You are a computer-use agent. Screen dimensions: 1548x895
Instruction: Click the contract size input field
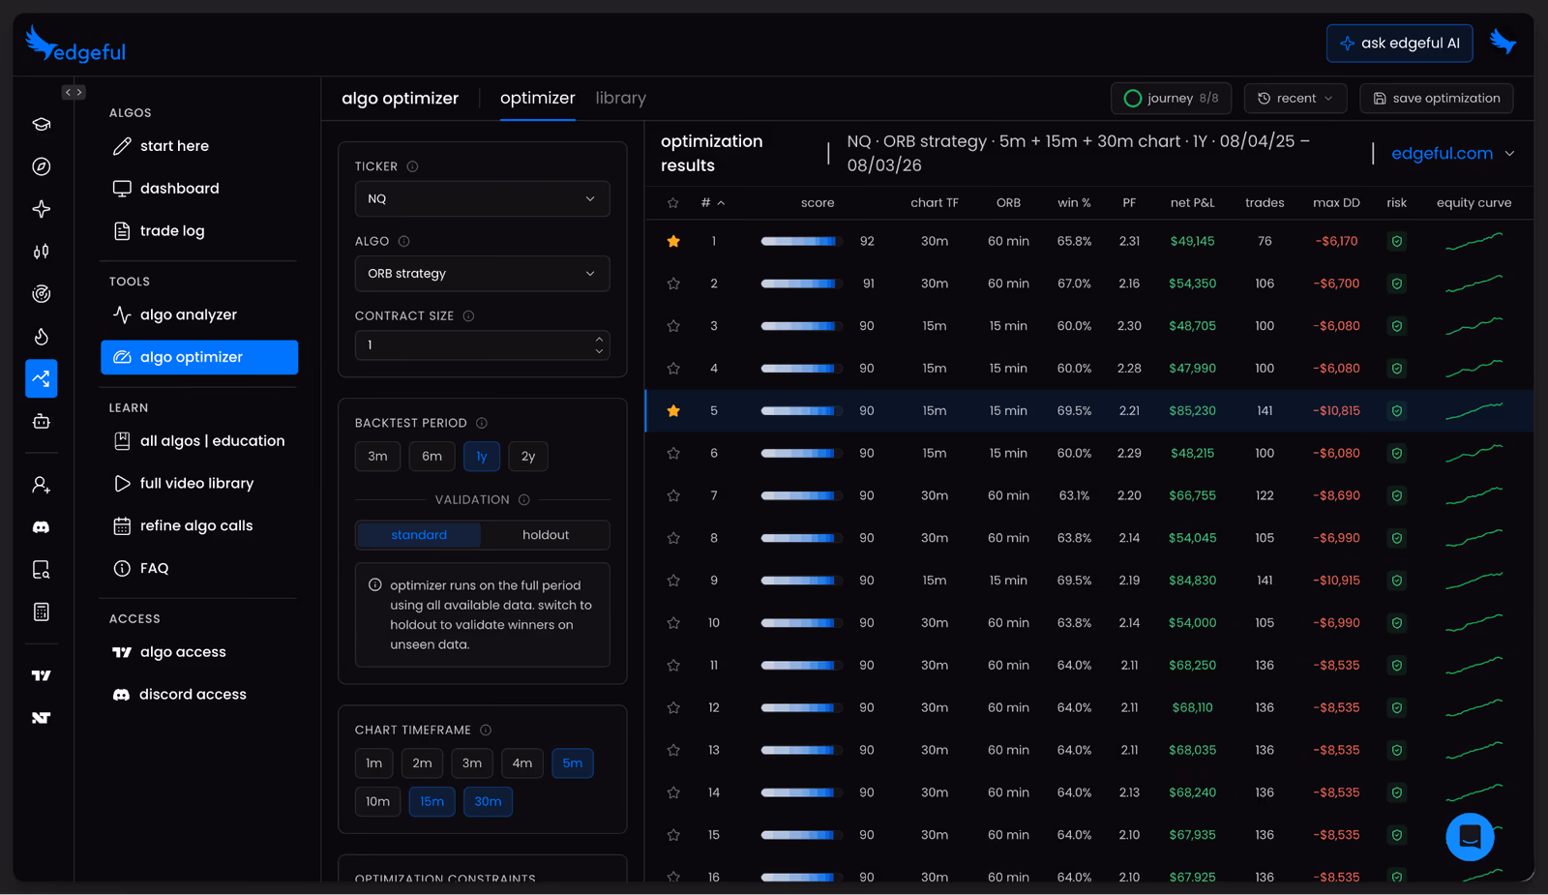pos(482,344)
